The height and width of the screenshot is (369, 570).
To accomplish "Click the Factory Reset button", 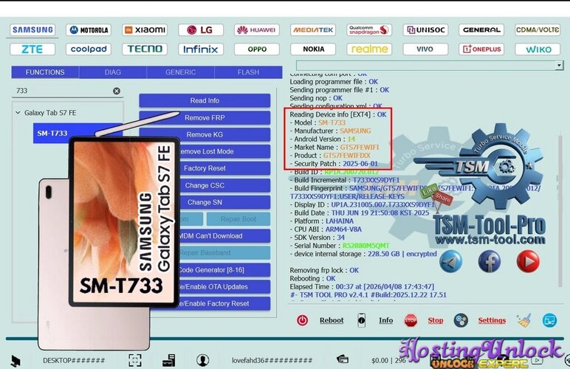I will (224, 168).
